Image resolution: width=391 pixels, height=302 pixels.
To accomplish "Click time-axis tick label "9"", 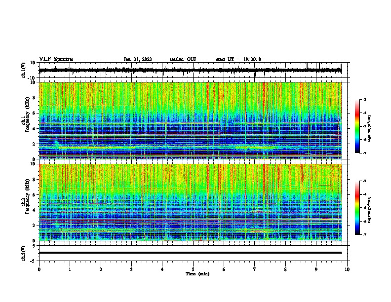I will click(x=316, y=269).
